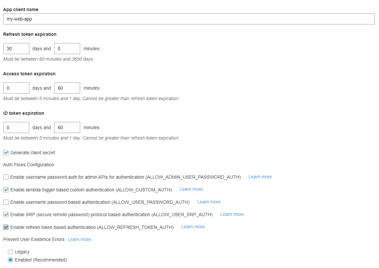Click the App client name field
Image resolution: width=379 pixels, height=268 pixels.
pyautogui.click(x=189, y=19)
